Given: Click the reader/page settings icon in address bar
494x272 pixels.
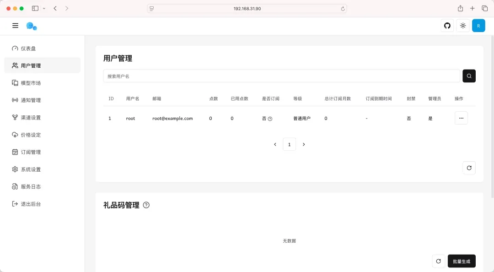Looking at the screenshot, I should pos(151,9).
